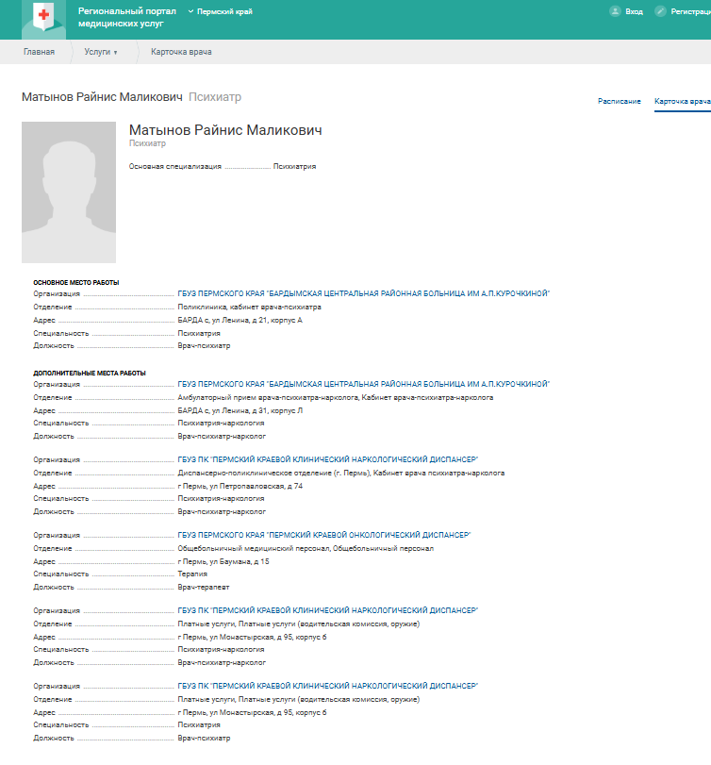Click the Региональный портал медицинских услуг title
Image resolution: width=711 pixels, height=765 pixels.
[126, 17]
